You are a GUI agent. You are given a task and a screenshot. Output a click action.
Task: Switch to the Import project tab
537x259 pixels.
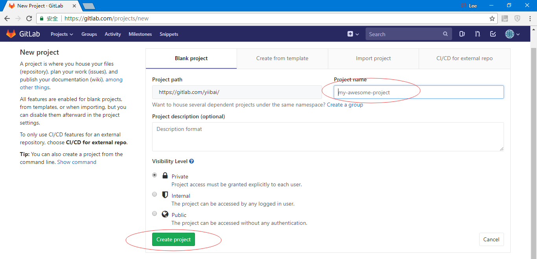373,59
